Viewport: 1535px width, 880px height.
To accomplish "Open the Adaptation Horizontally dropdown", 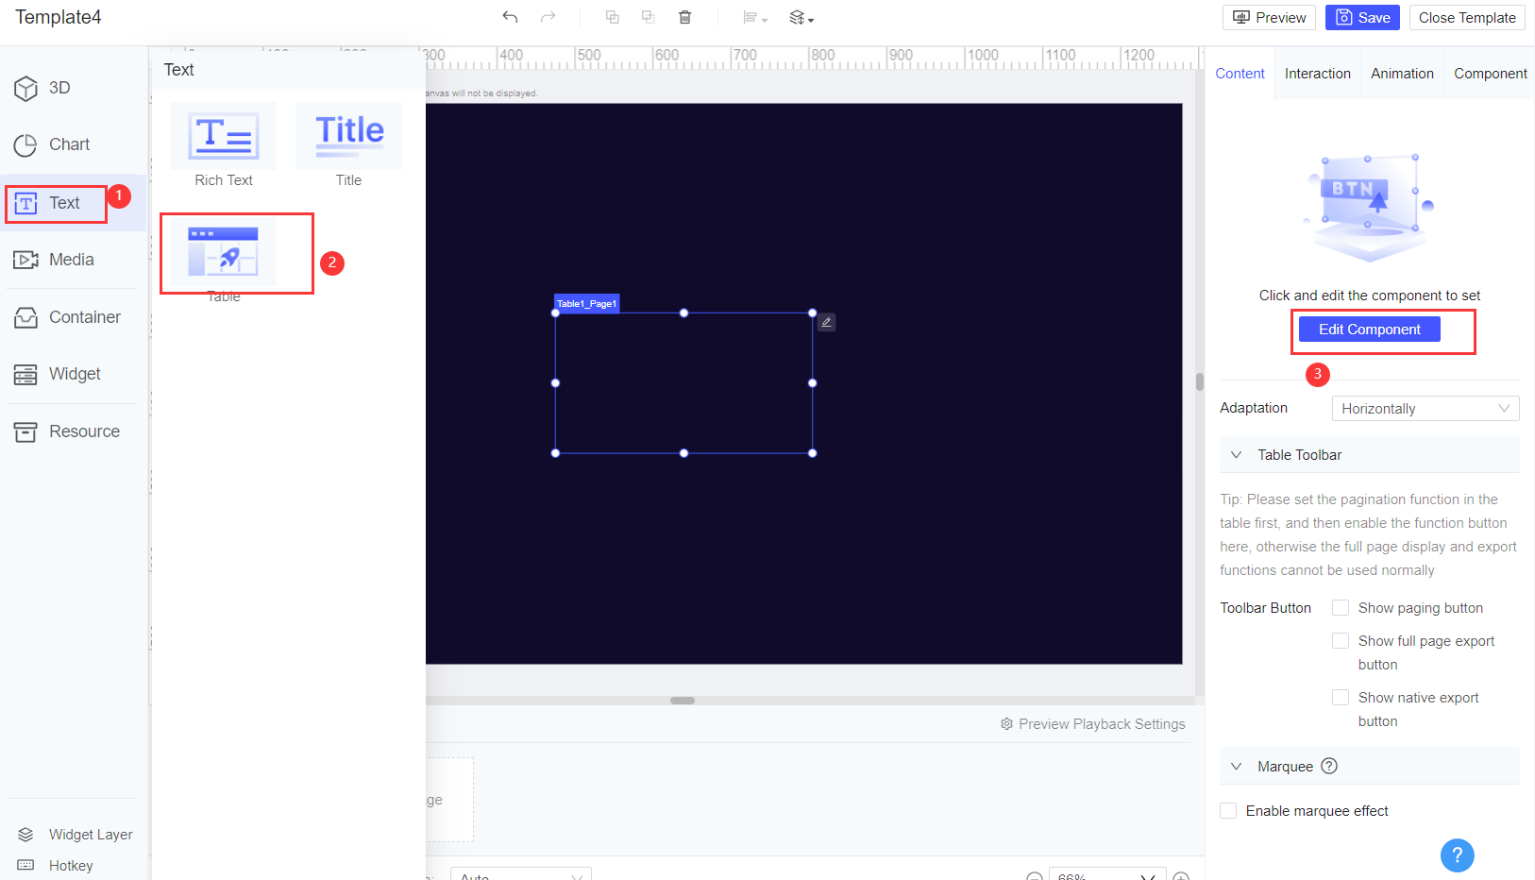I will [x=1425, y=409].
